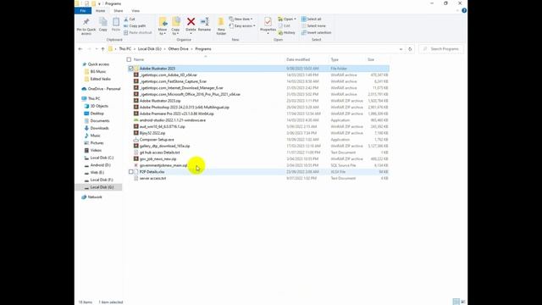
Task: Switch to the Home ribbon tab
Action: tap(100, 11)
